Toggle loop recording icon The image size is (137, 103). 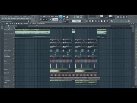[x=56, y=16]
